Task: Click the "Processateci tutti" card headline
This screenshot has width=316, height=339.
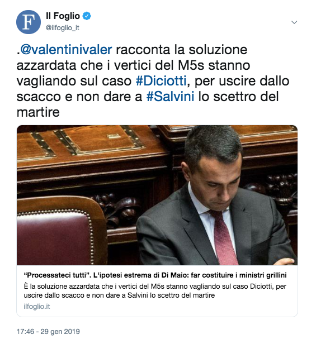Action: coord(155,275)
